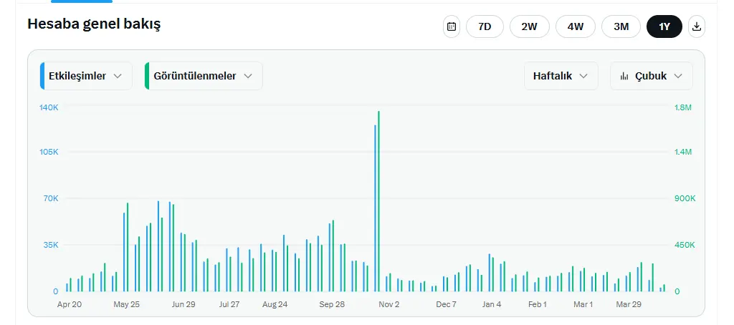The image size is (734, 325).
Task: Select the 2W time range
Action: [530, 26]
